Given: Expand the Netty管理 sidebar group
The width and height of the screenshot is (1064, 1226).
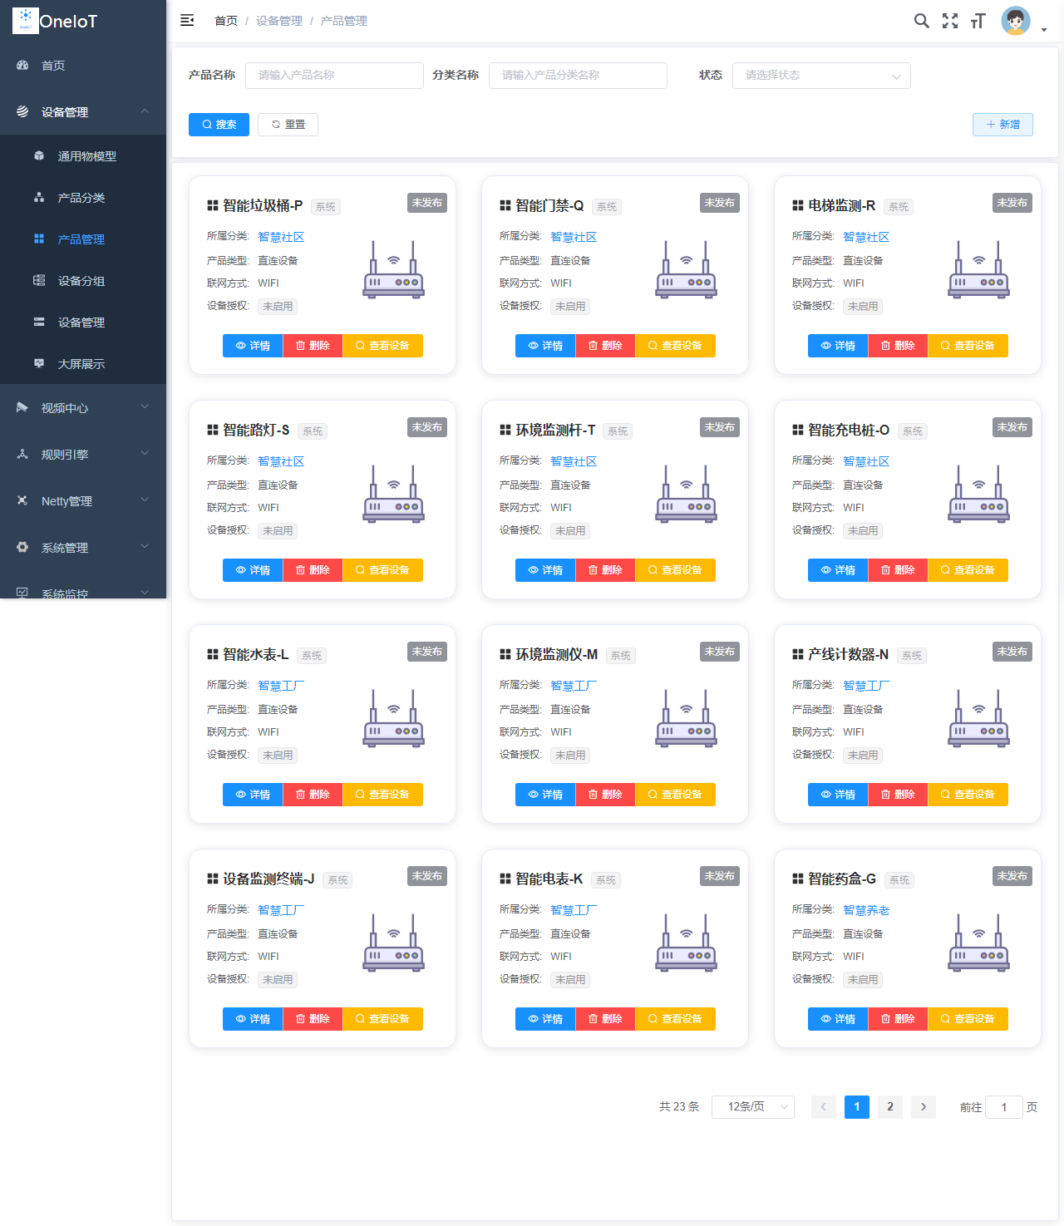Looking at the screenshot, I should point(83,501).
